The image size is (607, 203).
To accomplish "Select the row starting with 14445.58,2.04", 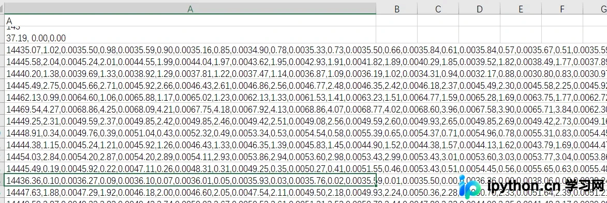I will [x=306, y=61].
